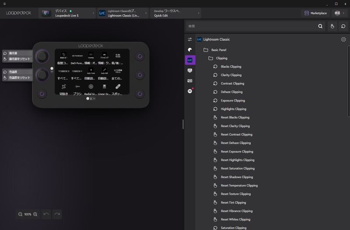Select the top-right round button on the device

tap(140, 56)
